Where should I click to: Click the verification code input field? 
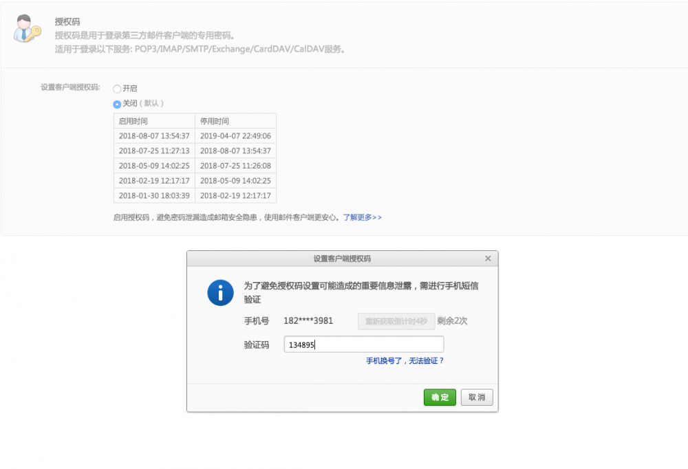[363, 344]
